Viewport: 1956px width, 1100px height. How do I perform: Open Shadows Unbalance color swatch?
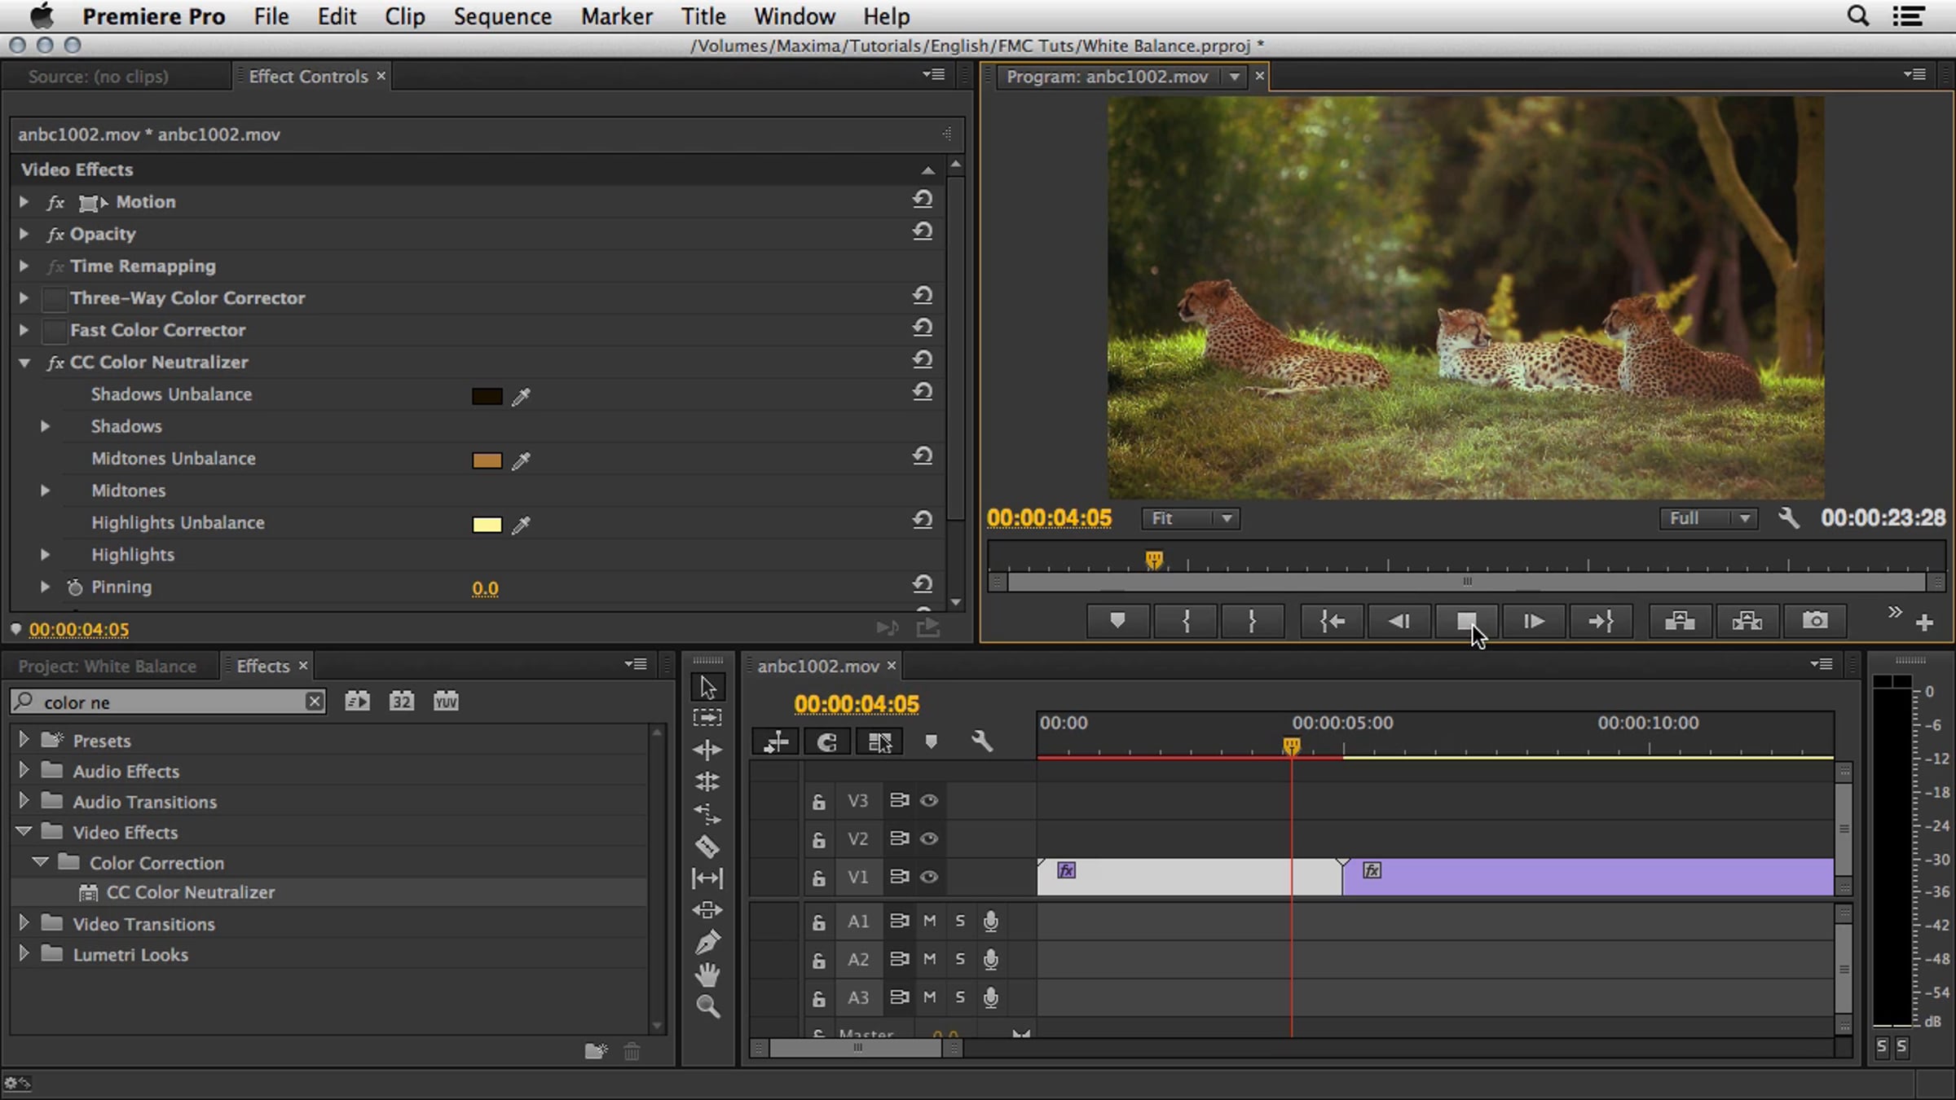tap(487, 396)
